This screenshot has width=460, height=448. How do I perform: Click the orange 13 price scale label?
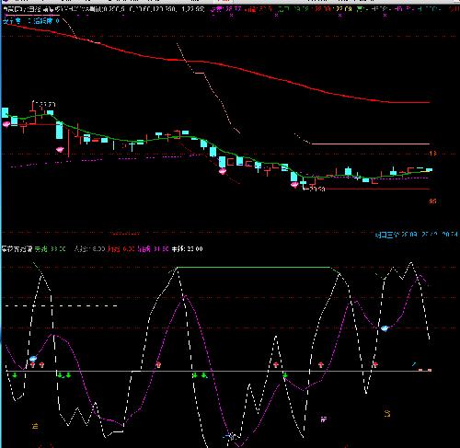[432, 153]
